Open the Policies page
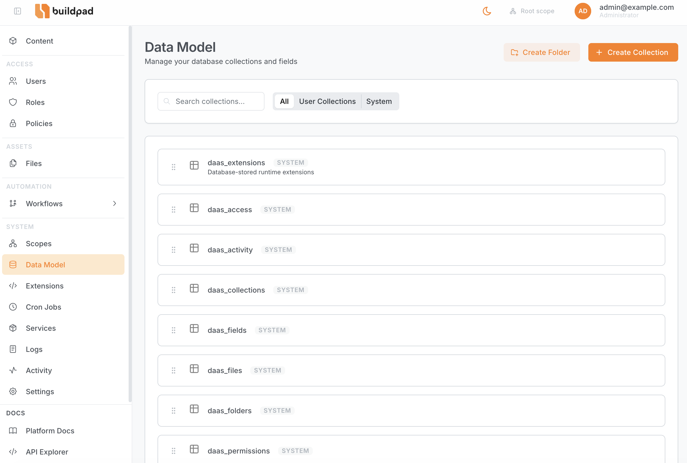The image size is (687, 463). [63, 123]
